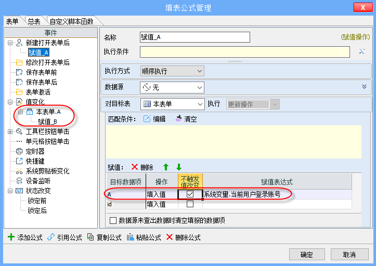Click the 引用公式 link icon
The image size is (376, 266).
[x=51, y=237]
